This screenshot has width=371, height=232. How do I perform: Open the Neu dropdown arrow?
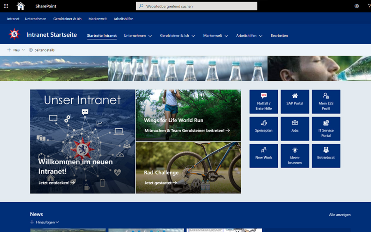[23, 50]
